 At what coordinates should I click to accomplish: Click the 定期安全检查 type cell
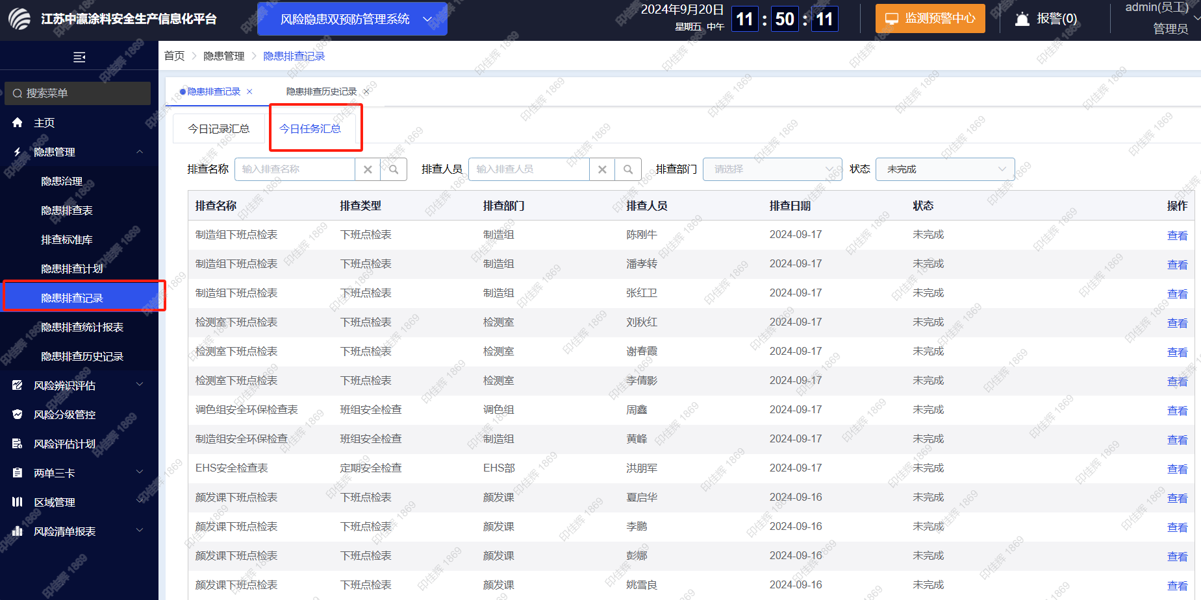coord(371,468)
